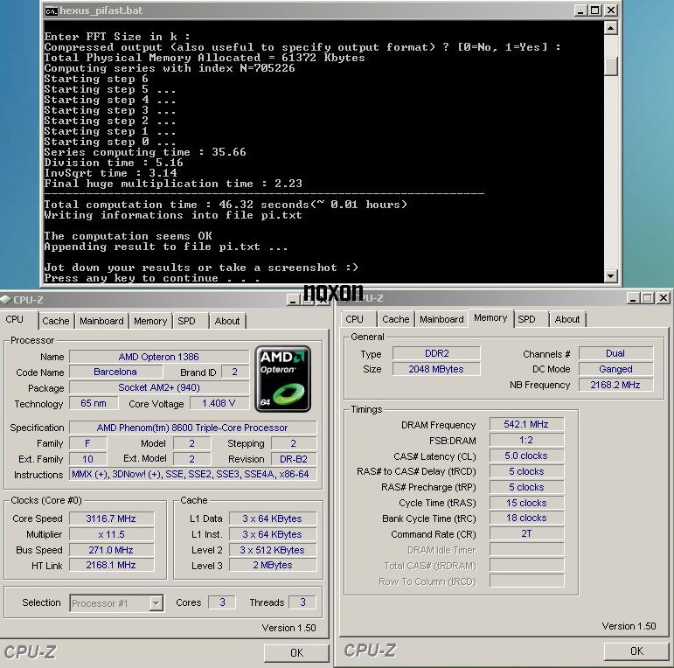This screenshot has width=674, height=668.
Task: Click the '1.408 V' core voltage value
Action: 219,403
